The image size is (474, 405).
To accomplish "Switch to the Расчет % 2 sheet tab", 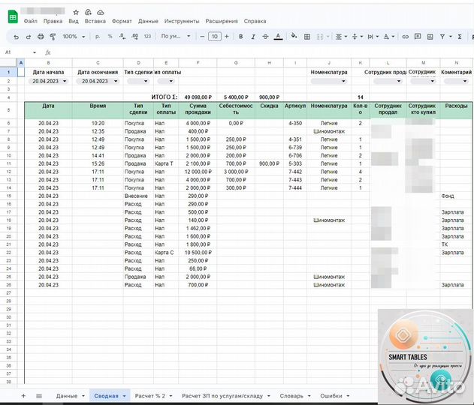I will tap(153, 396).
